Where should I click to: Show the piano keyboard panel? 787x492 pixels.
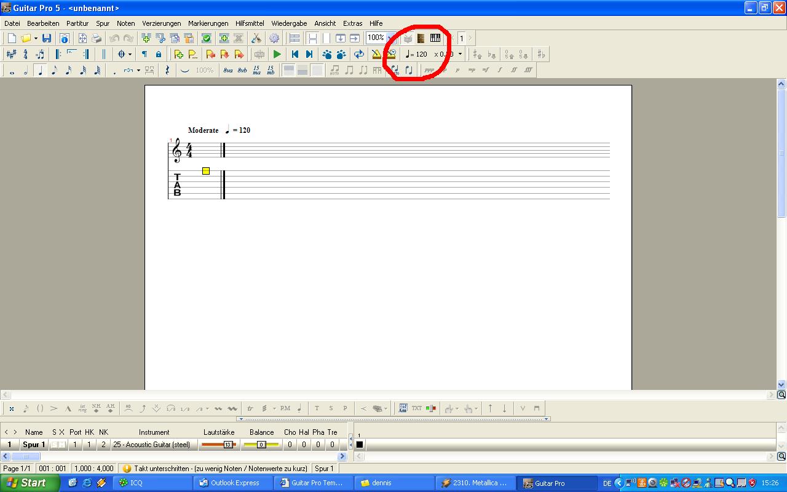pos(435,38)
